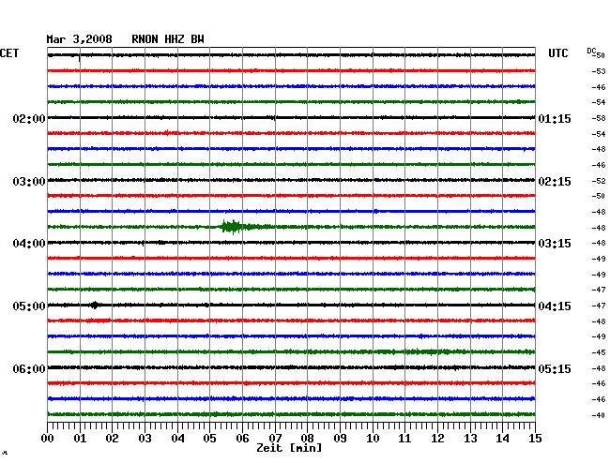This screenshot has width=610, height=463.
Task: Click the UTC 02:15 time label
Action: click(x=555, y=182)
